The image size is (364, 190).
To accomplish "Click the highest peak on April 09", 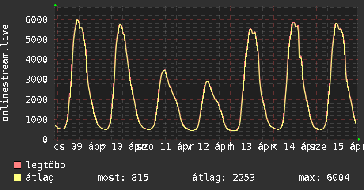I will 77,19.
